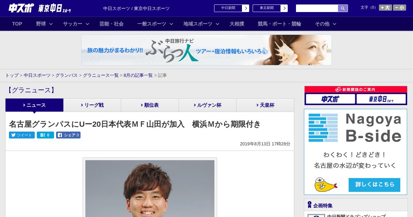Select the ニュース tab

[34, 105]
